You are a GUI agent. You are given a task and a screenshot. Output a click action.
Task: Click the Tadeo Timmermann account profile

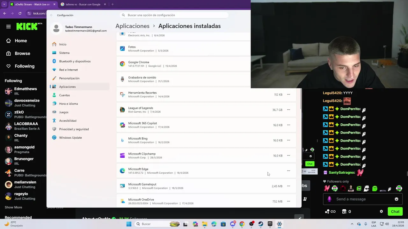click(x=80, y=29)
